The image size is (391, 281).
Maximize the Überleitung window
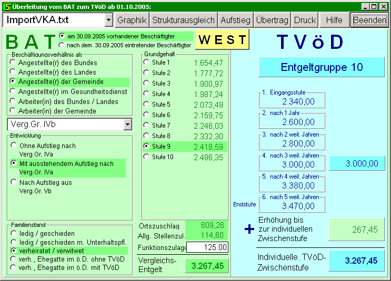[374, 7]
